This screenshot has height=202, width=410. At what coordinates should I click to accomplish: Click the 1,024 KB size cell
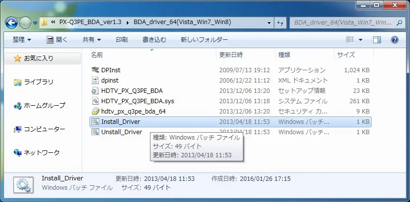[357, 70]
